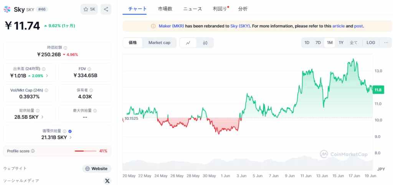Screen dimensions: 393x185
Task: Expand the 21.31B SKY circulating supply chevron
Action: click(x=71, y=137)
